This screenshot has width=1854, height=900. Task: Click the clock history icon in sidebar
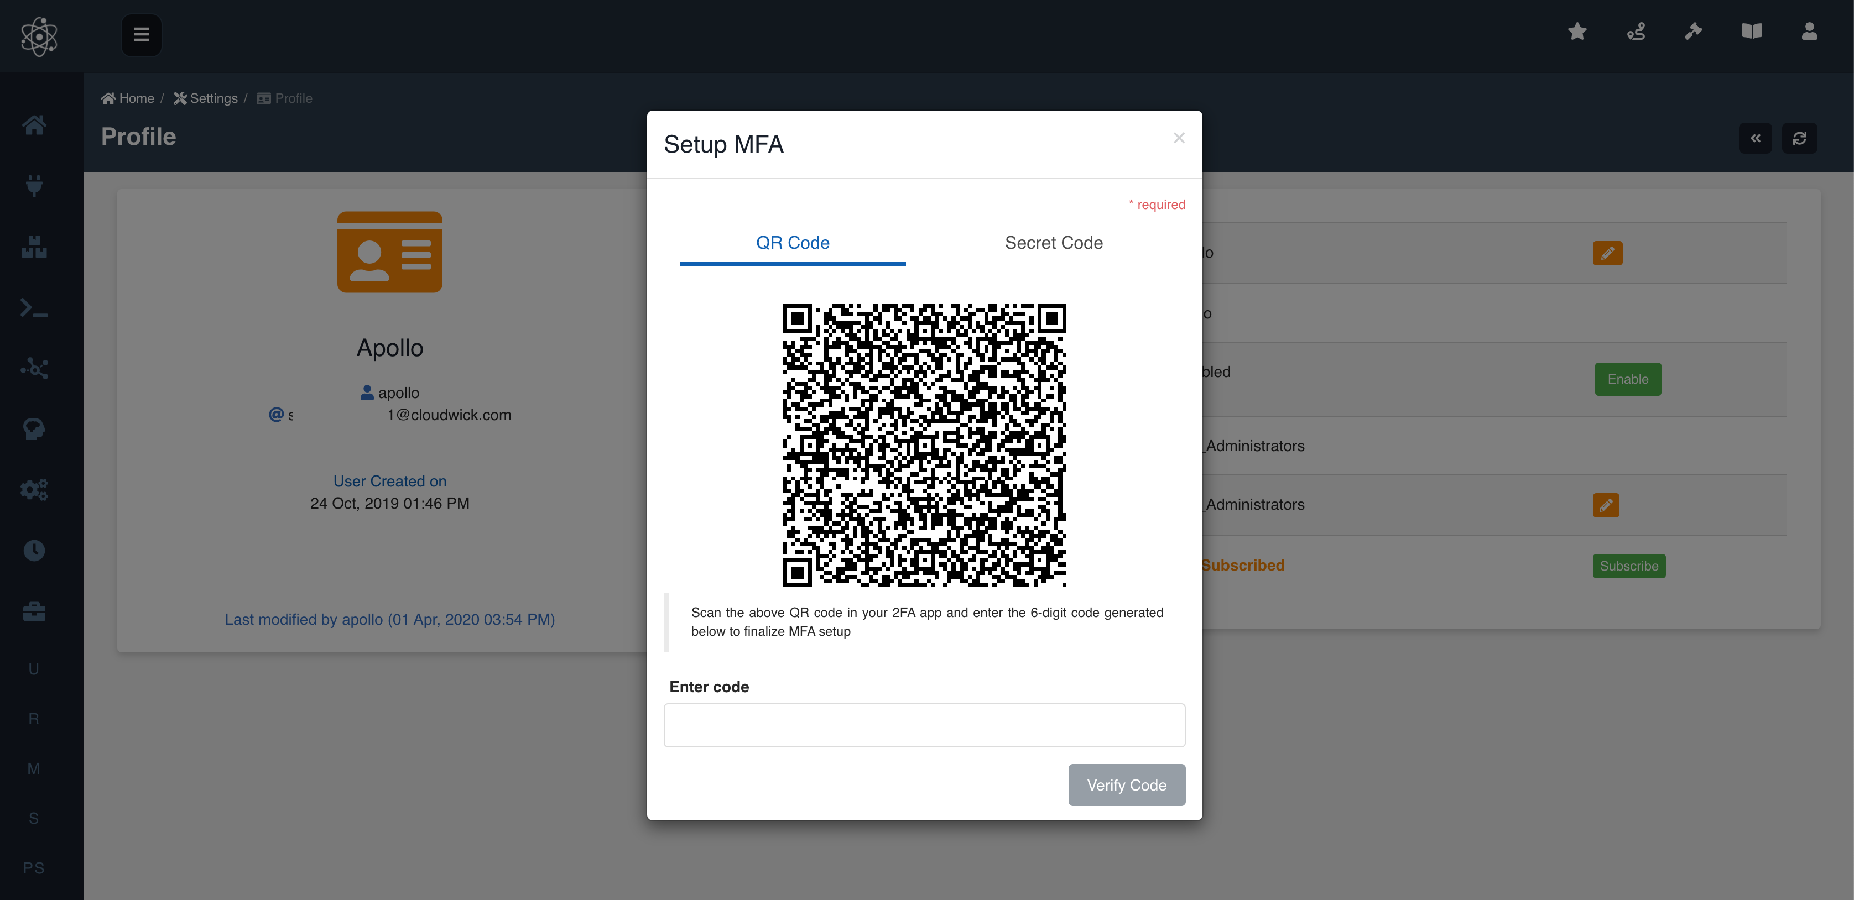pos(34,550)
